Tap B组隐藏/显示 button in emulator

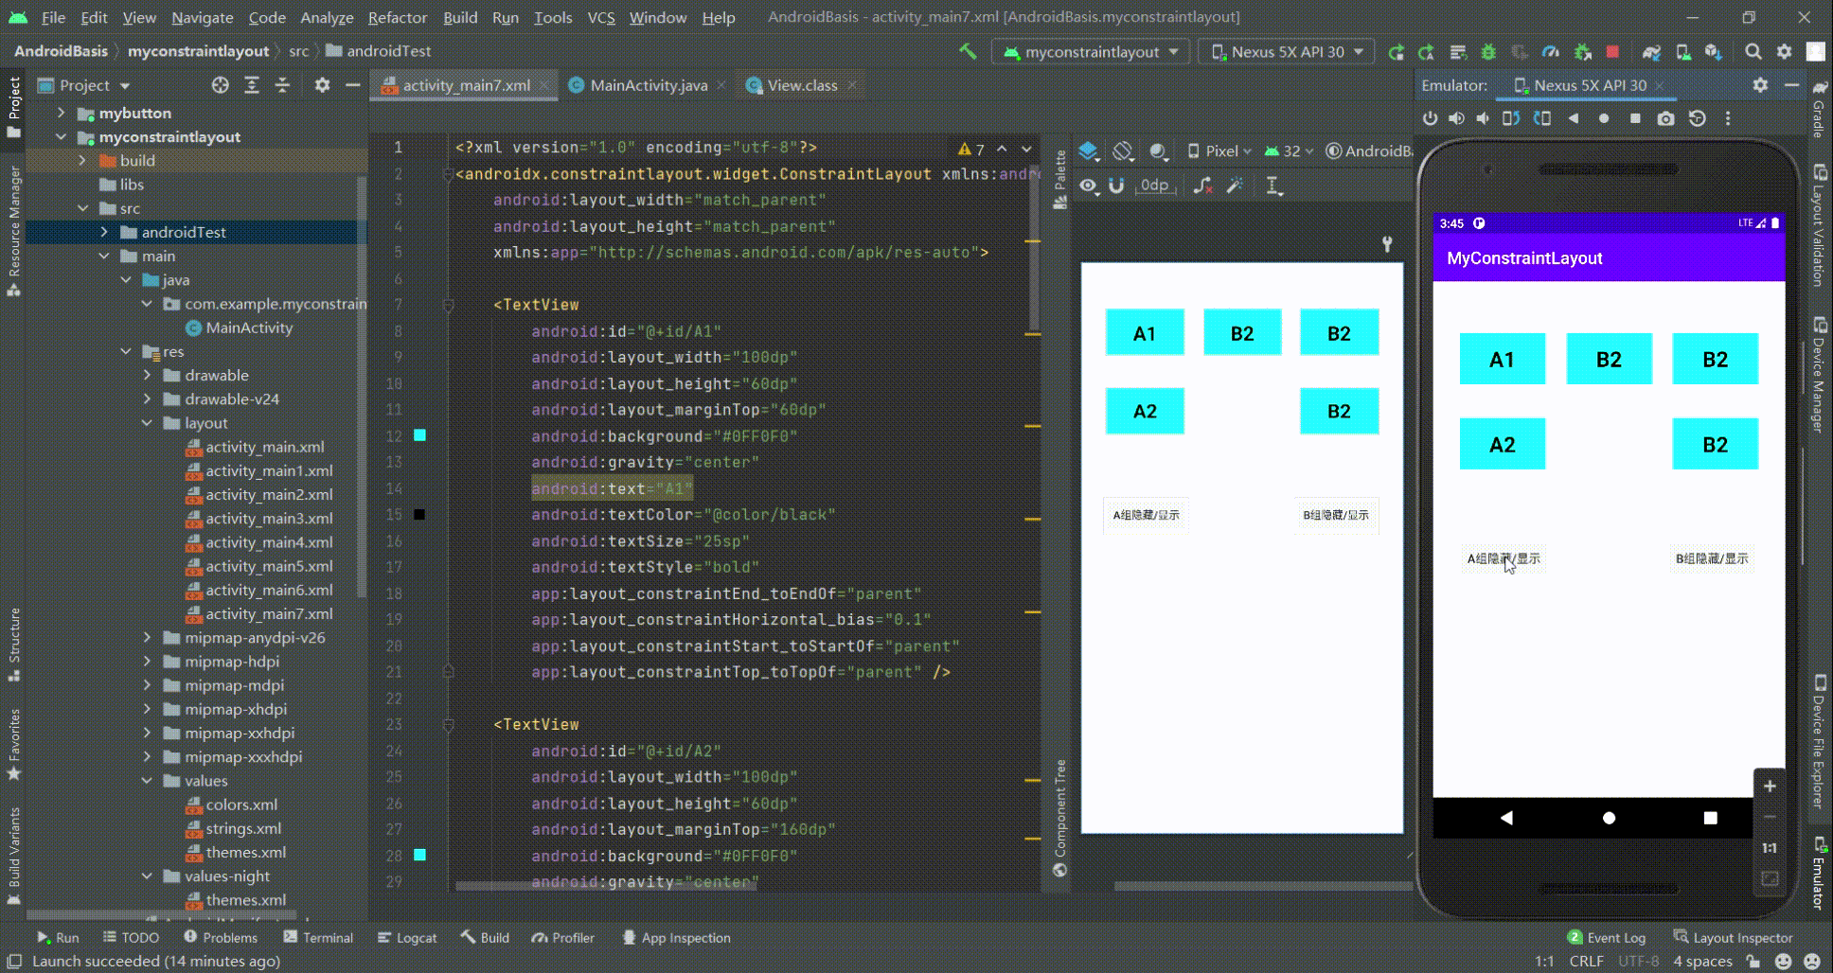pyautogui.click(x=1712, y=558)
